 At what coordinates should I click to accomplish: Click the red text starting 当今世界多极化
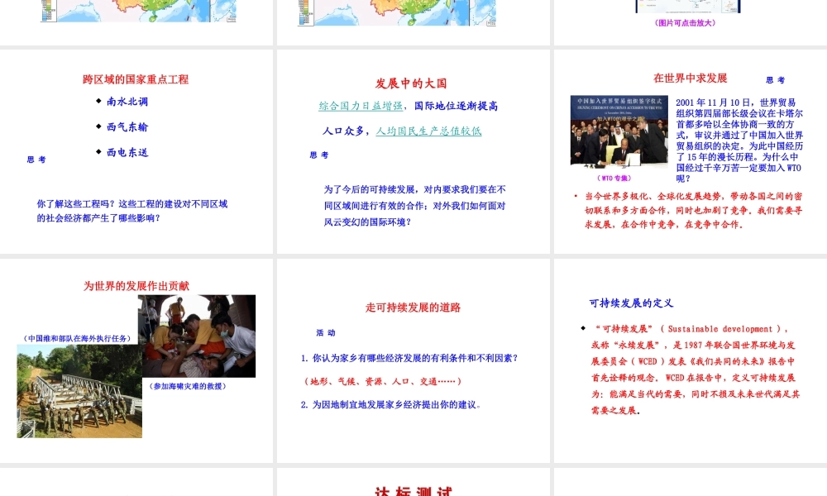693,210
